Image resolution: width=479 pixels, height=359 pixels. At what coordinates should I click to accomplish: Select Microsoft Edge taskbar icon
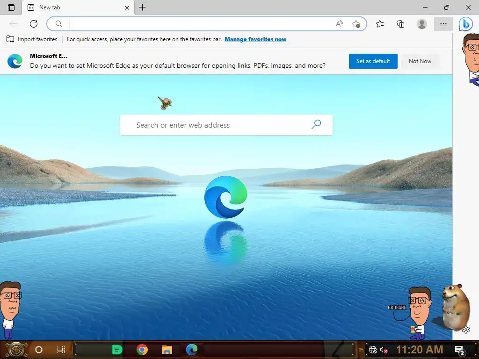click(191, 350)
